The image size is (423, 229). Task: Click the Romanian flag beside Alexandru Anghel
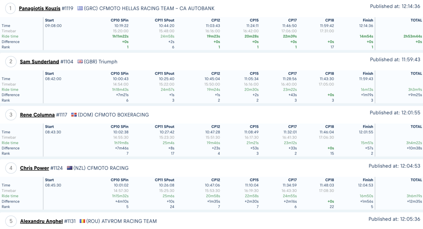(82, 221)
